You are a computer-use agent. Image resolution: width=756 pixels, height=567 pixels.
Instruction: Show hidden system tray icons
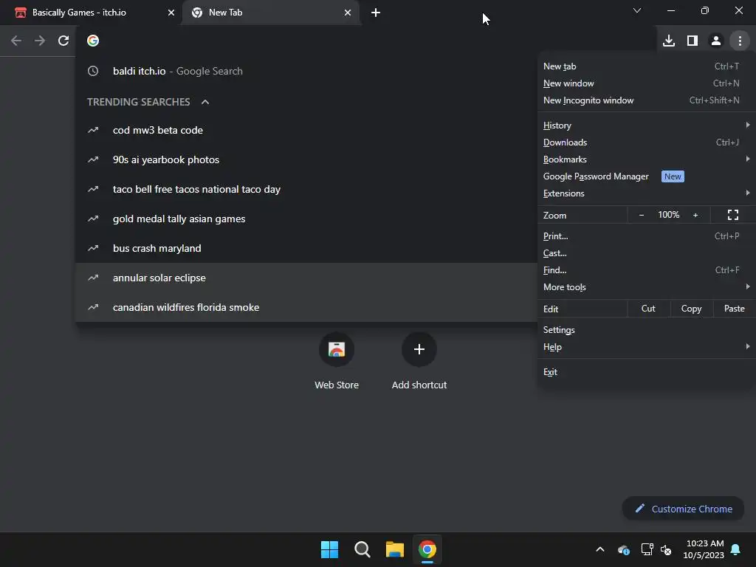tap(600, 549)
